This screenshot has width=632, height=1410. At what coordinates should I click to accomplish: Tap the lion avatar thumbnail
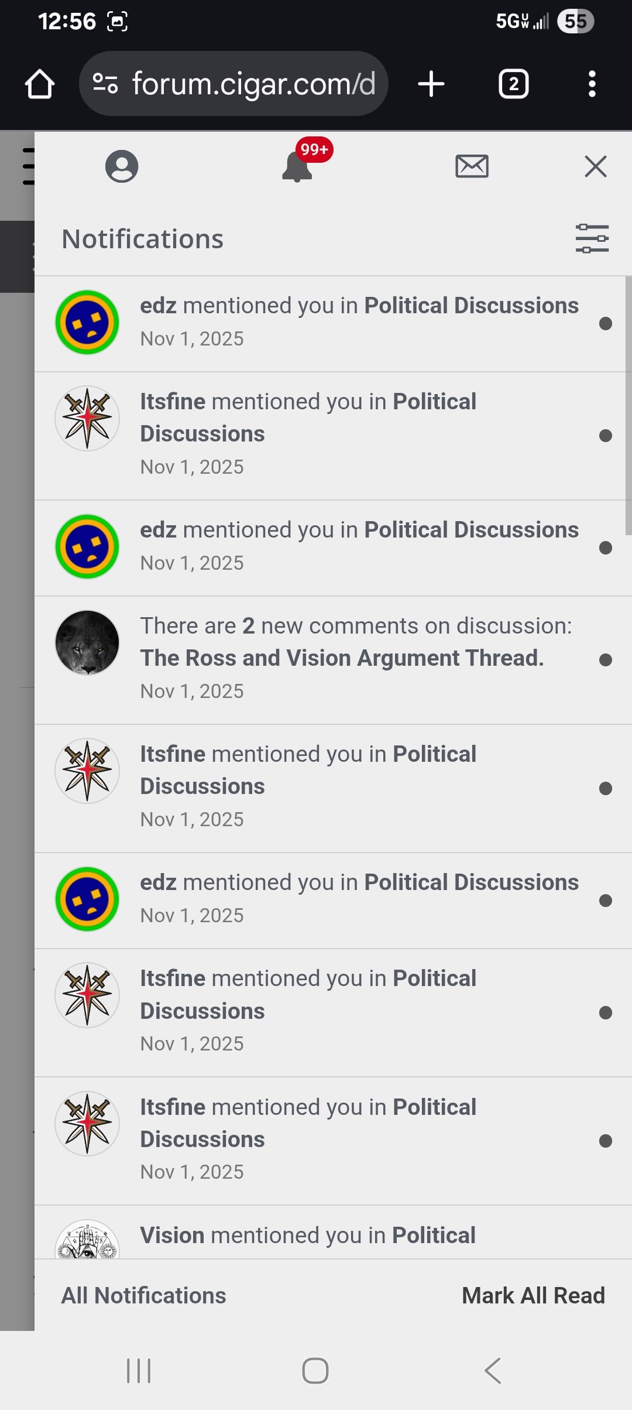pos(87,643)
